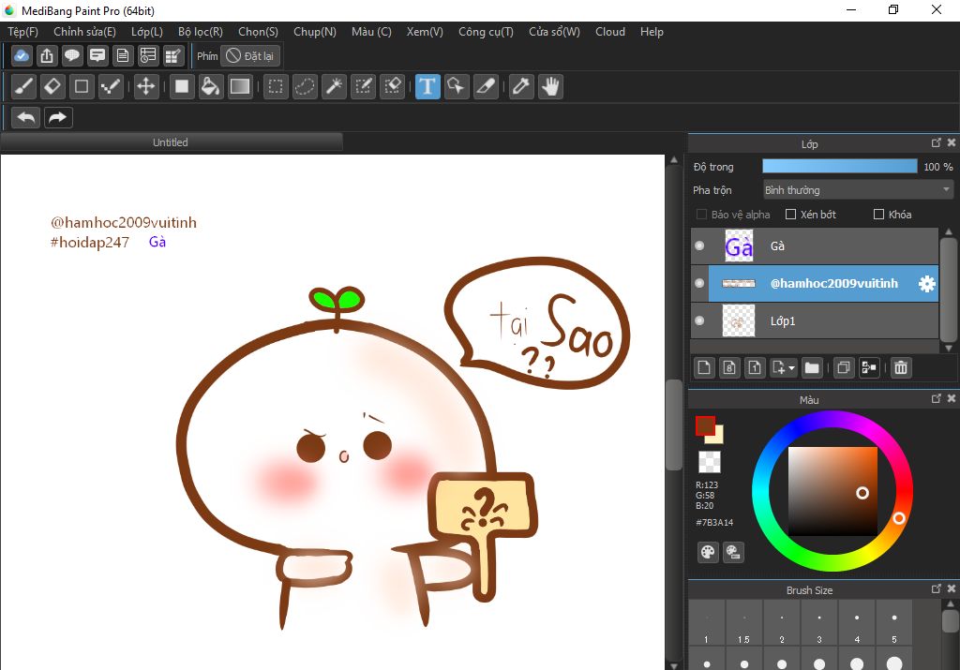Screen dimensions: 960x670
Task: Choose brush size 5
Action: pyautogui.click(x=893, y=623)
